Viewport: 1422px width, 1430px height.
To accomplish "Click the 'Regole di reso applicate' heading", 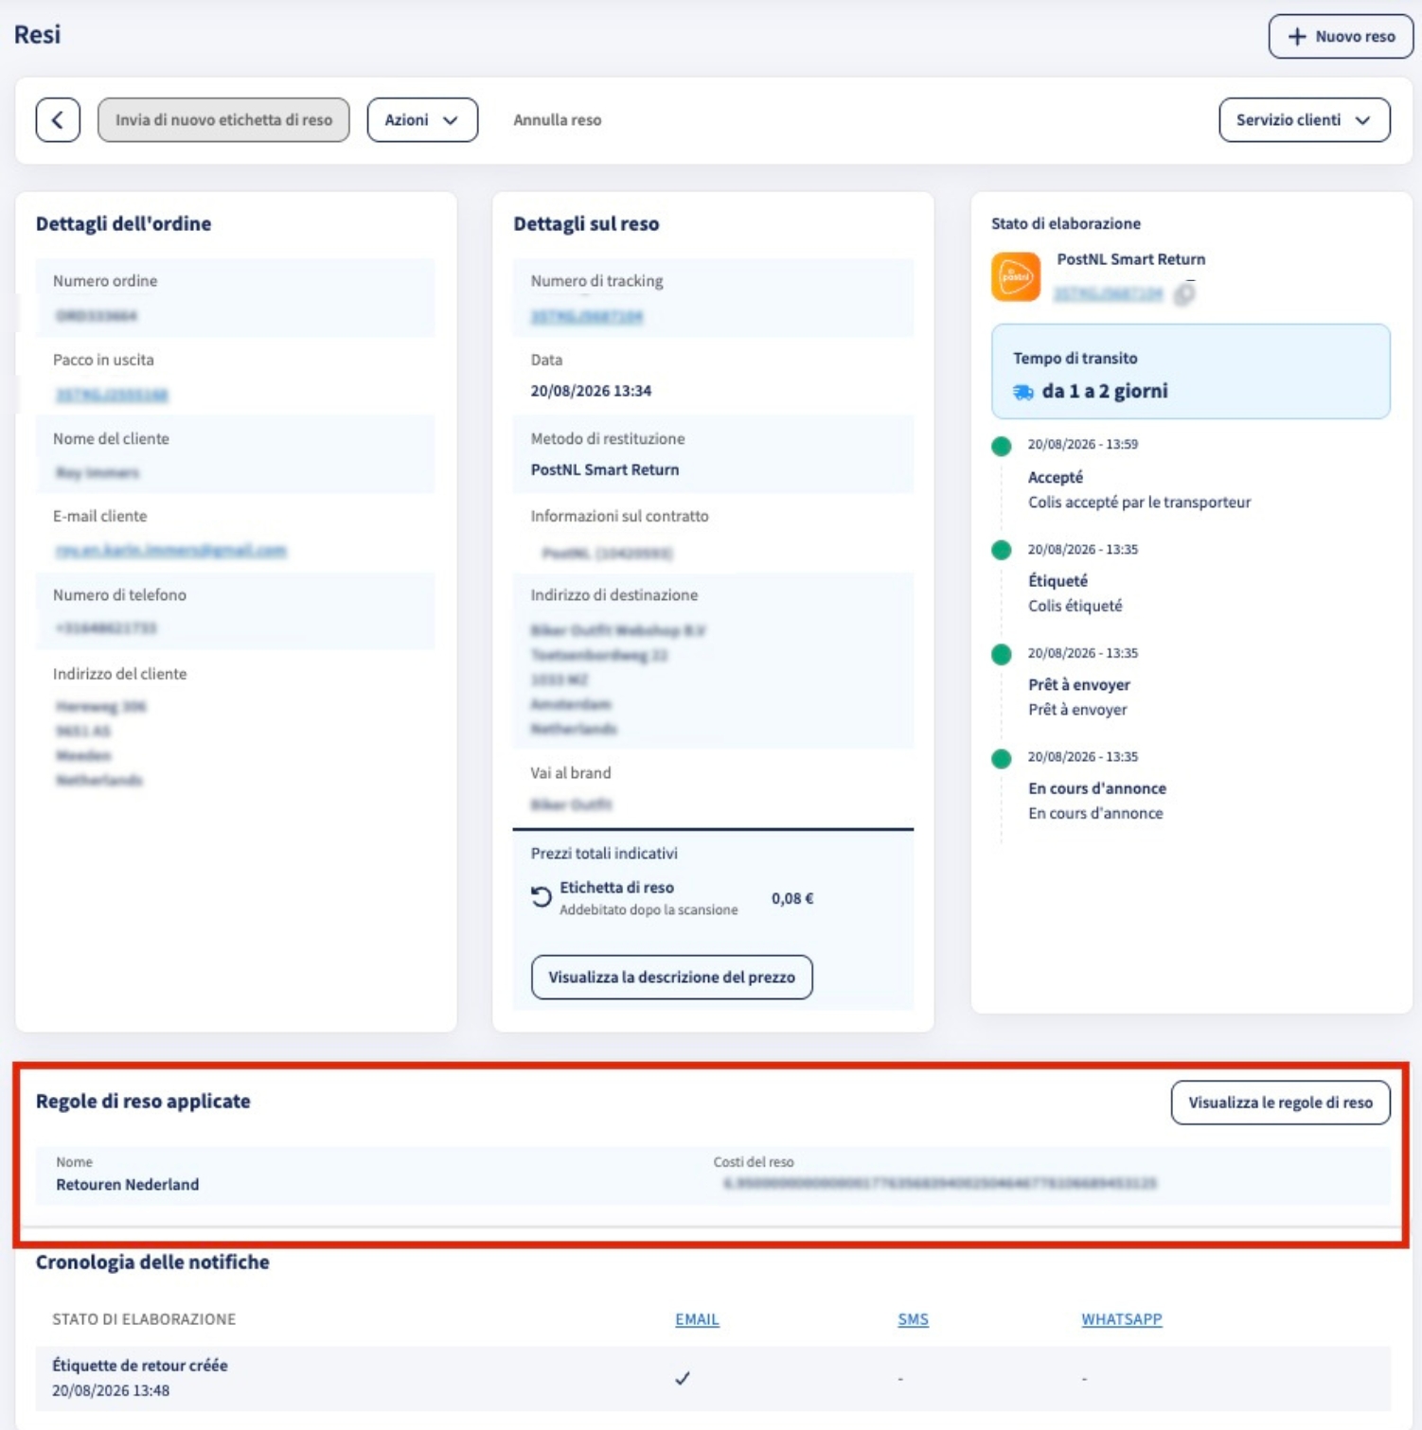I will (x=143, y=1102).
